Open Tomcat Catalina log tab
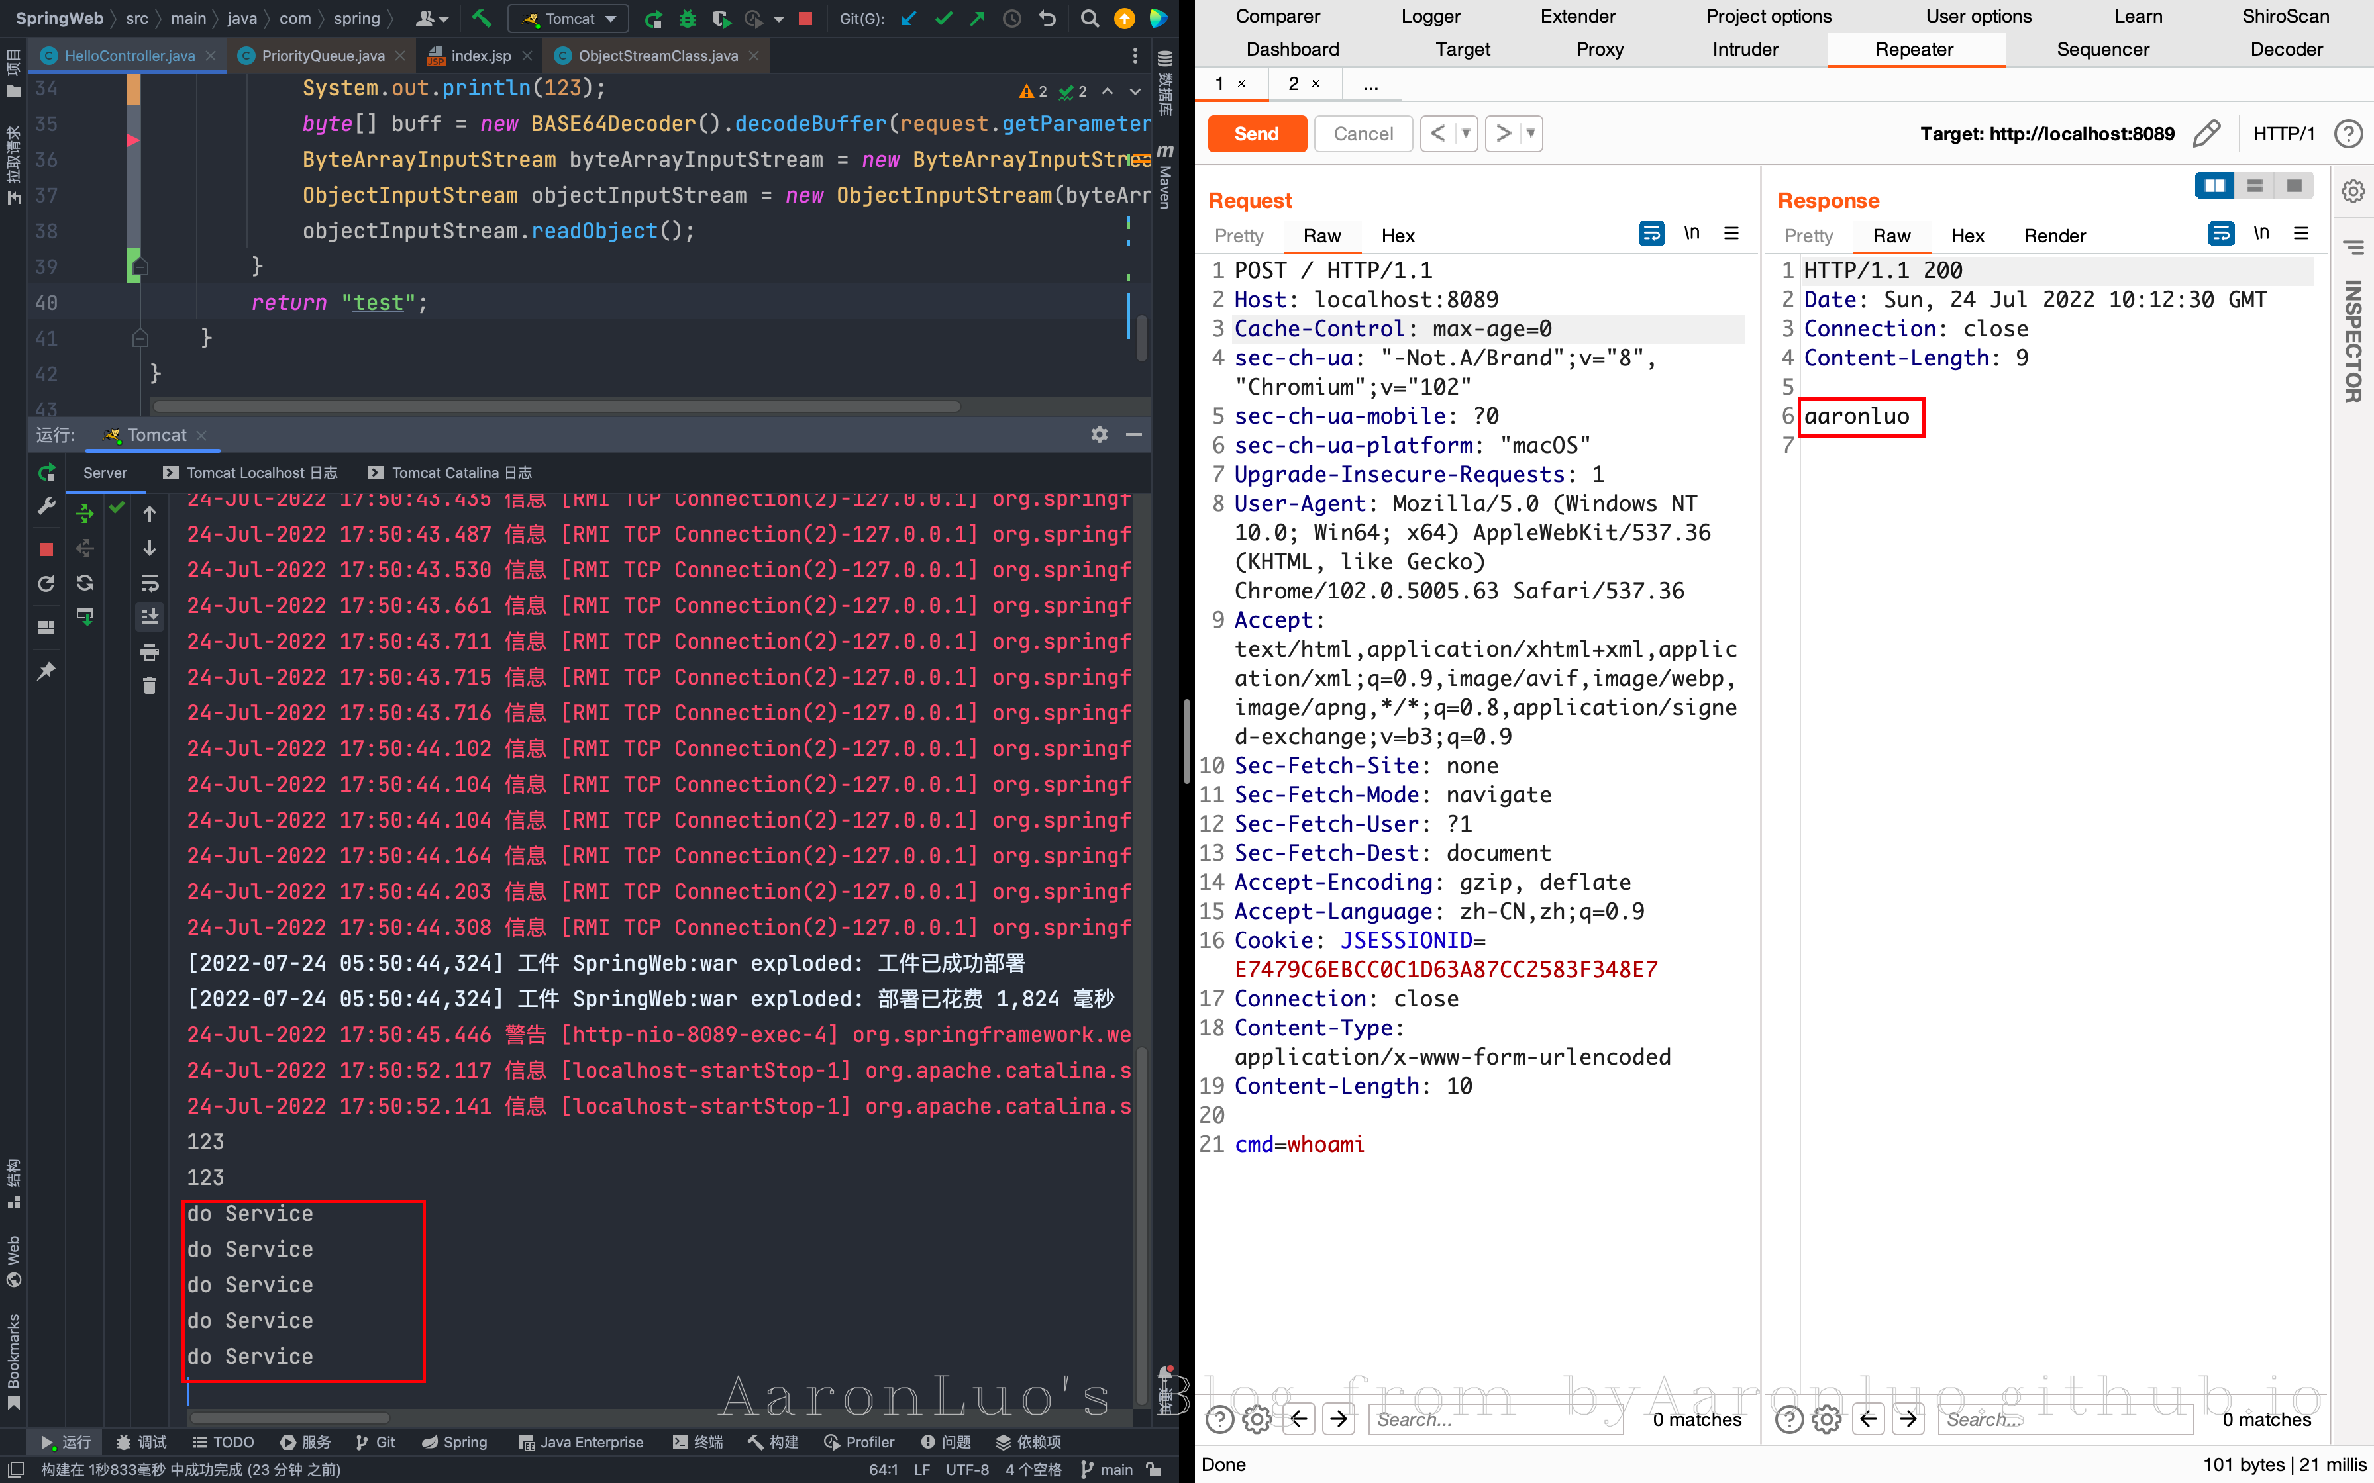The height and width of the screenshot is (1483, 2374). 450,473
